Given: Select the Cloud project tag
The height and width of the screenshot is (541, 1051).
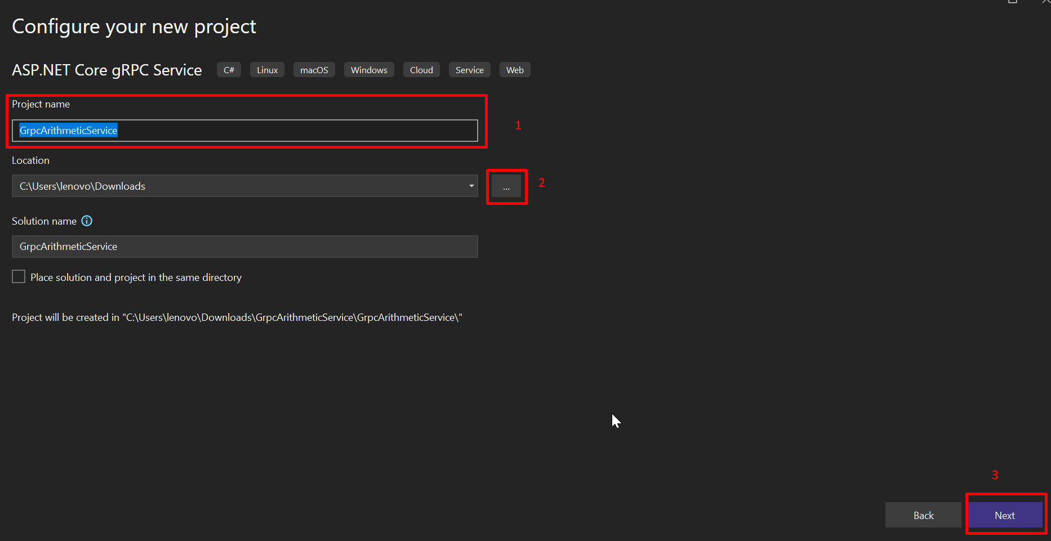Looking at the screenshot, I should [421, 69].
